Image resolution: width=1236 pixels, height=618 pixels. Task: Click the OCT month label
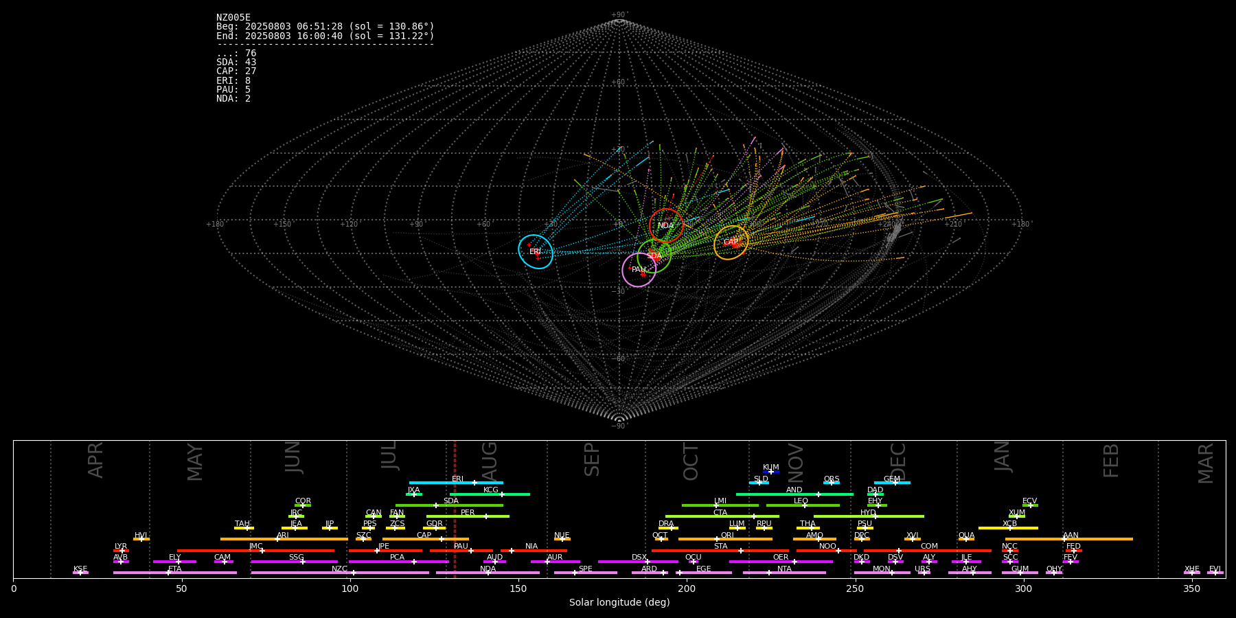pos(691,461)
